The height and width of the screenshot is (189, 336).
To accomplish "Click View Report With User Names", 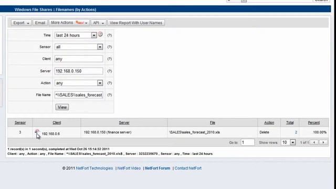I will click(136, 23).
